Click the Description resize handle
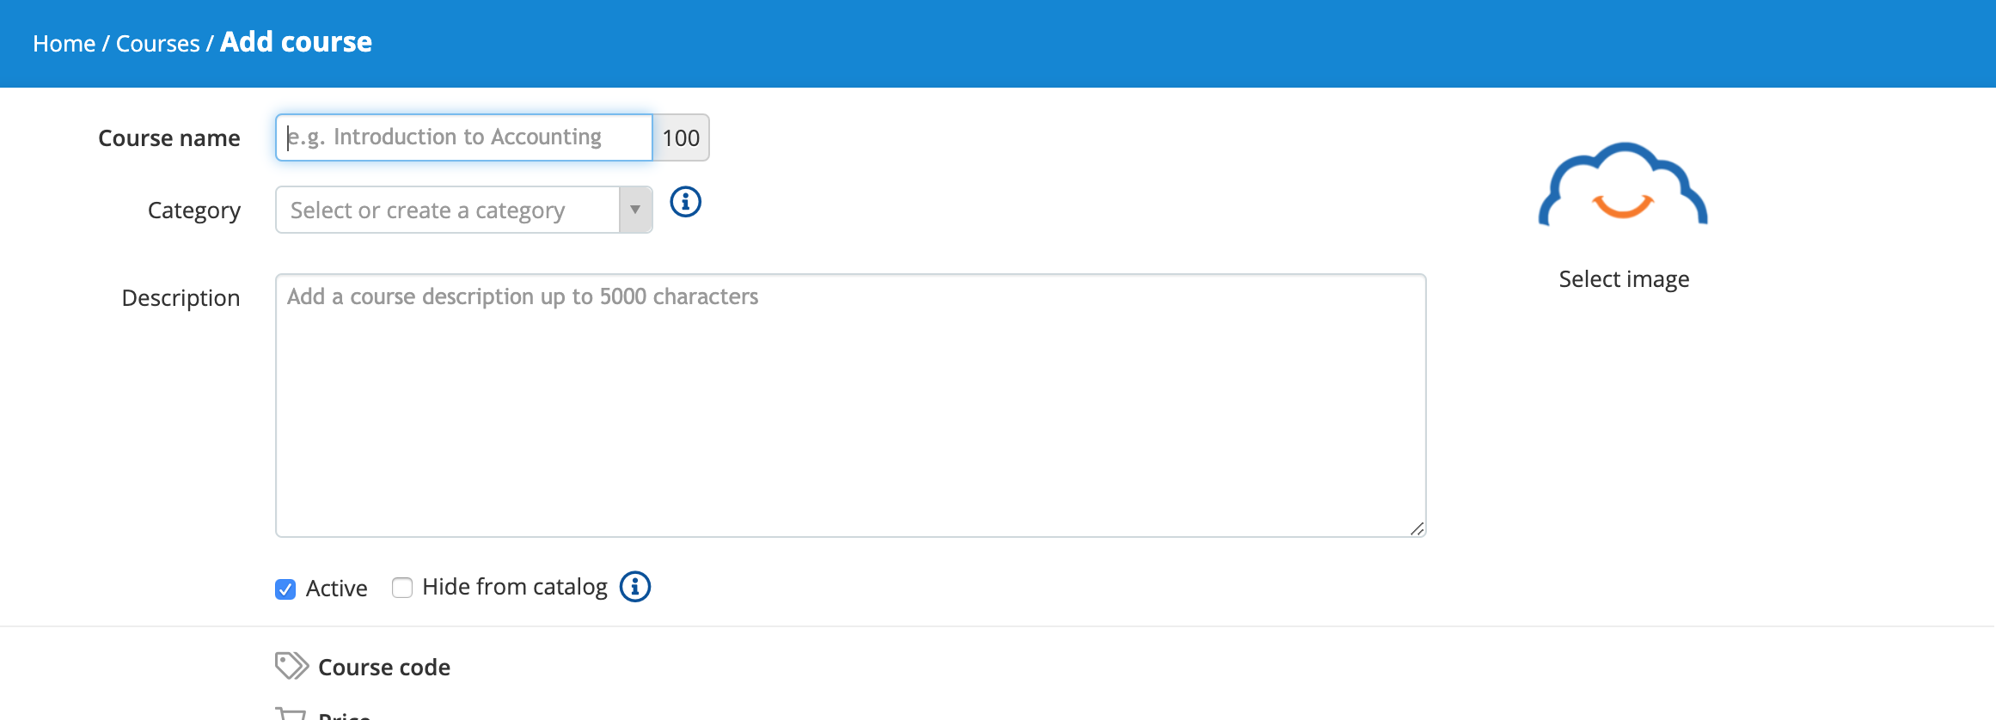This screenshot has height=720, width=1996. point(1417,528)
